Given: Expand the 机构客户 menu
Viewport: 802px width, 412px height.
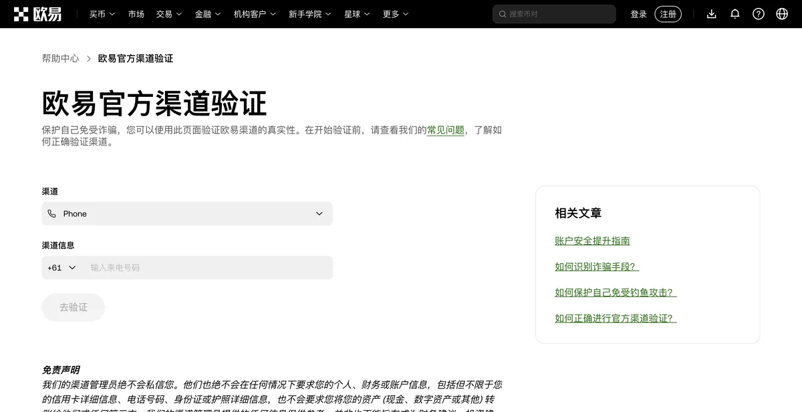Looking at the screenshot, I should pyautogui.click(x=255, y=14).
